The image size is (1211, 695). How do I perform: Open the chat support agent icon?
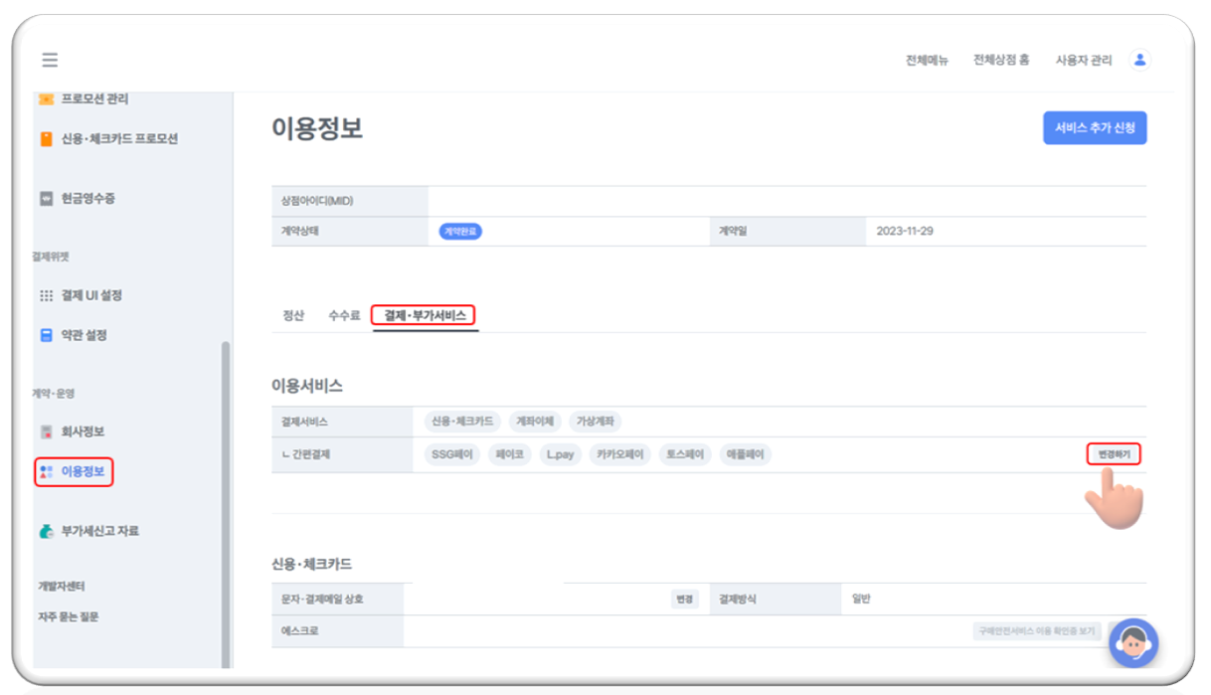tap(1132, 643)
